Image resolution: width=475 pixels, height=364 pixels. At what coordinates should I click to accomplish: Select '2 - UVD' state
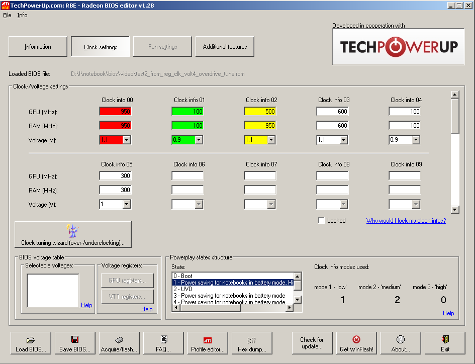click(x=233, y=289)
